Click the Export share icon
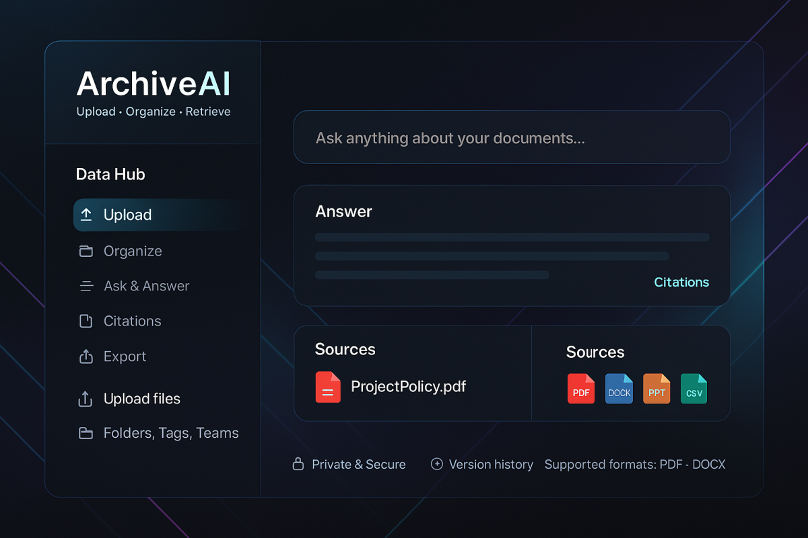 (x=86, y=356)
